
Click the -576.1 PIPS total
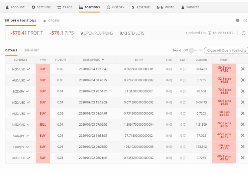pyautogui.click(x=62, y=33)
